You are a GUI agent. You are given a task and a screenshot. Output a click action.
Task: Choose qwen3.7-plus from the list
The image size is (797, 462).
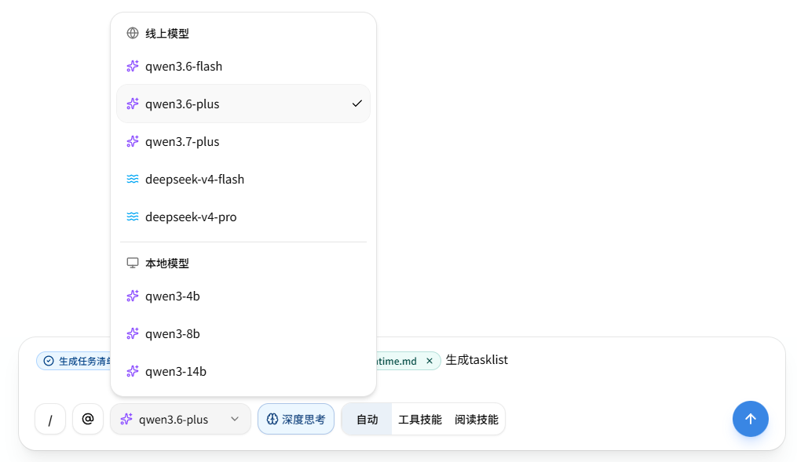coord(243,141)
